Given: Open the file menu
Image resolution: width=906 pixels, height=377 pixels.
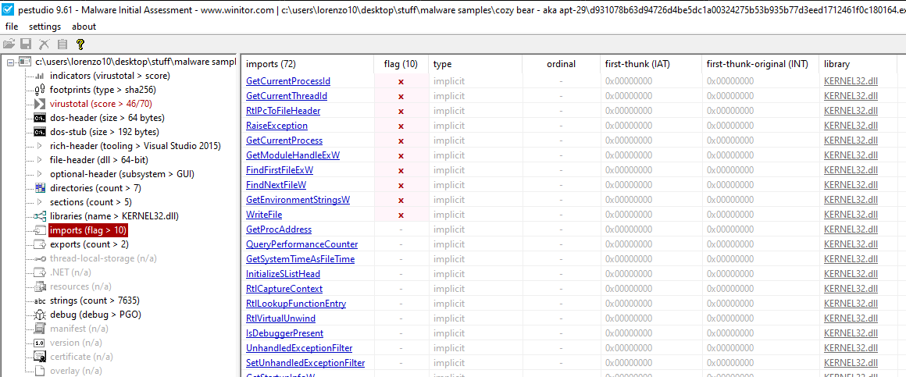Looking at the screenshot, I should [x=12, y=27].
